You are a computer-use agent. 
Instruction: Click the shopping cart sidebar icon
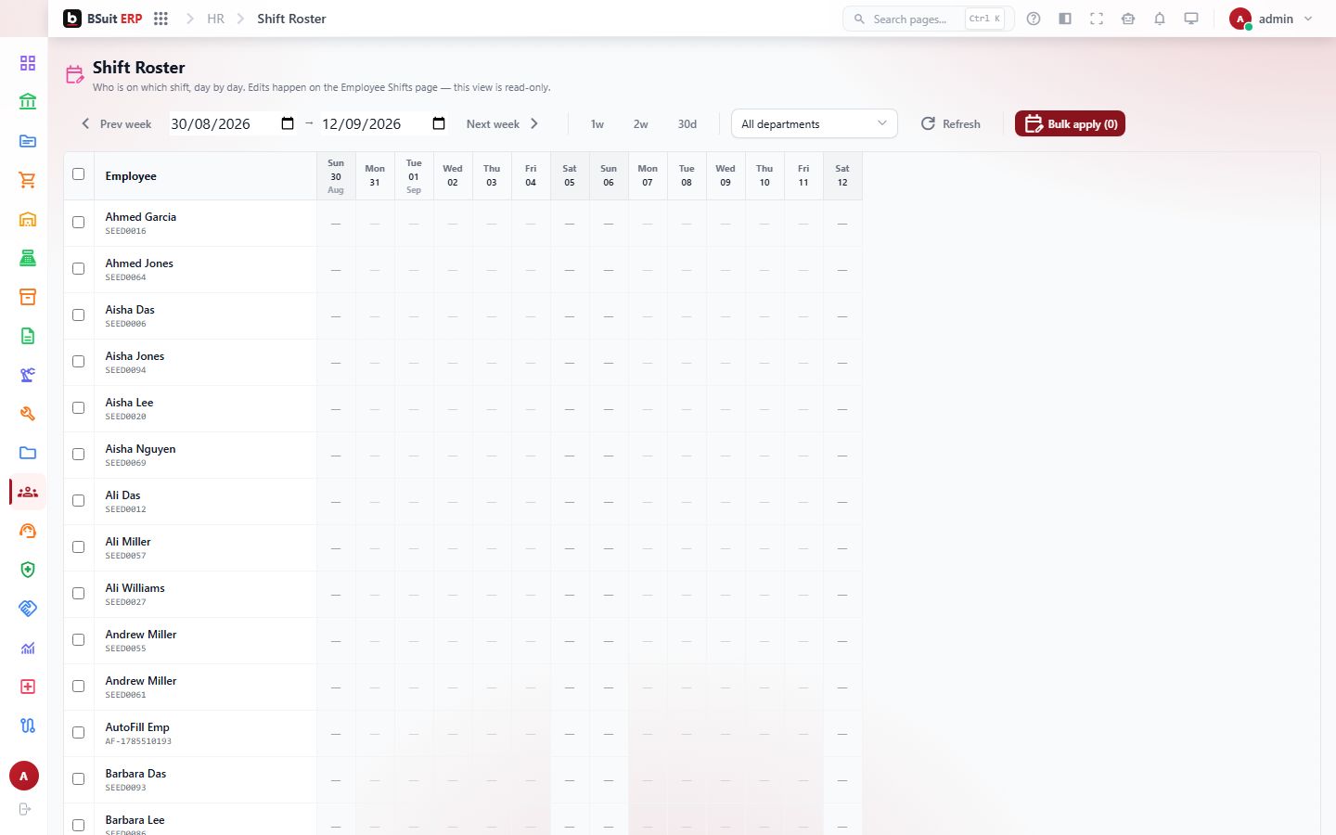[28, 180]
